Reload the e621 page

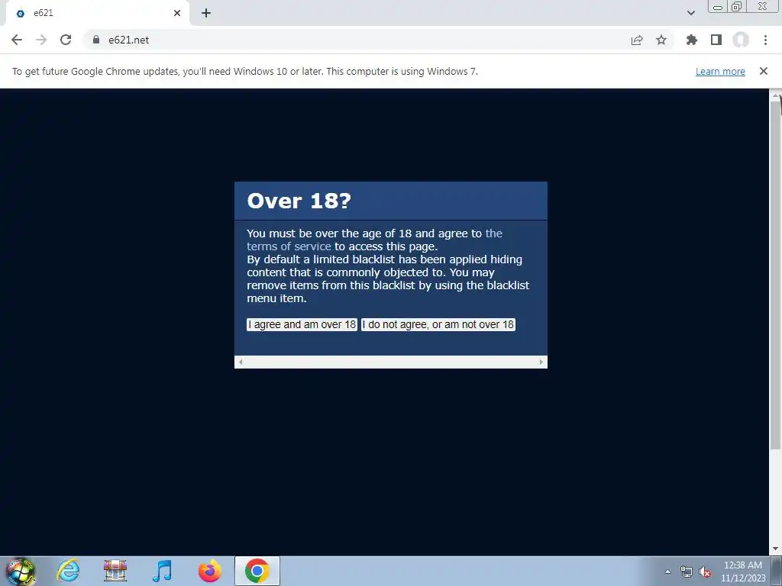pyautogui.click(x=66, y=40)
